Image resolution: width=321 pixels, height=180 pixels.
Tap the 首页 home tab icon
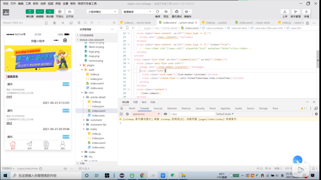click(13, 144)
